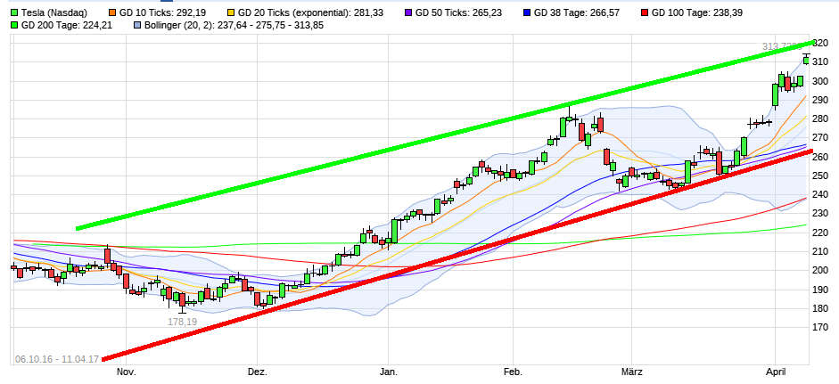839x384 pixels.
Task: Click the 300 price axis label
Action: point(821,81)
